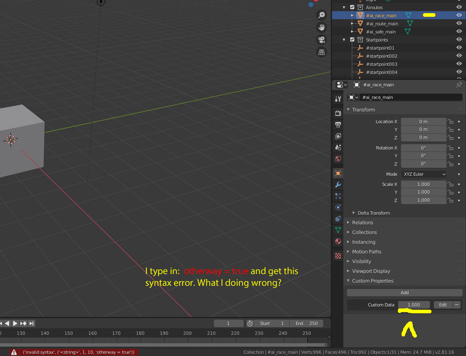This screenshot has width=466, height=356.
Task: Switch perspective/orthographic with the grid icon
Action: 321,52
